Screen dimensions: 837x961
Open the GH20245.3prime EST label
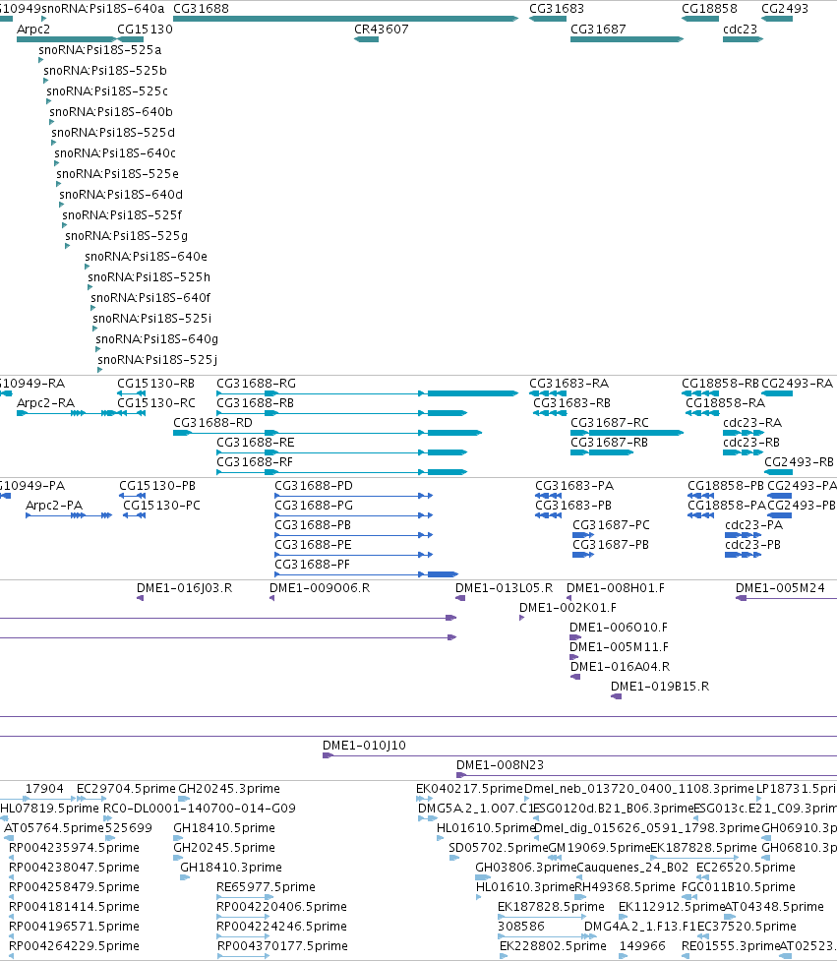click(229, 789)
